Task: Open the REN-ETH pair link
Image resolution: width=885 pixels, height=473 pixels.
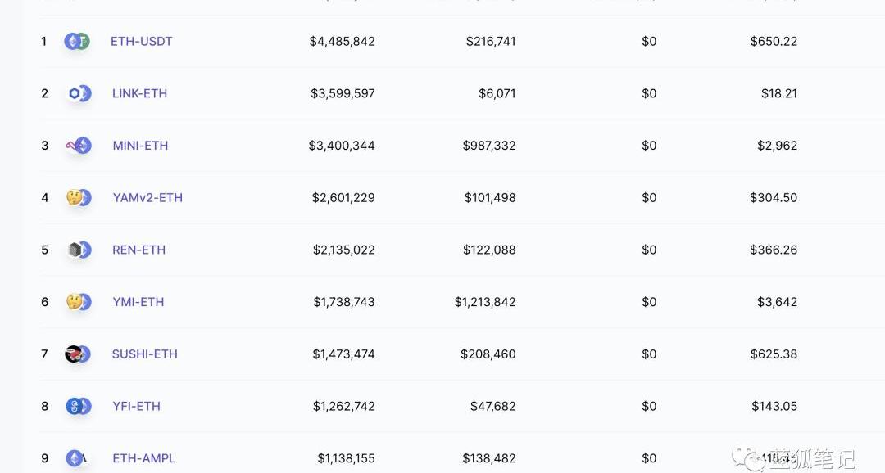Action: pyautogui.click(x=138, y=250)
